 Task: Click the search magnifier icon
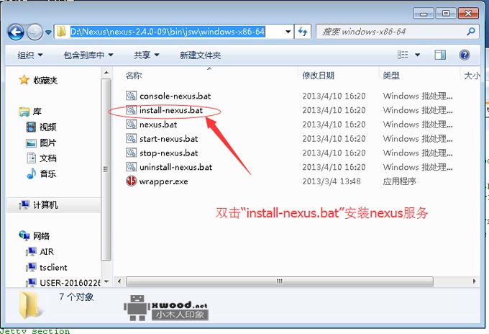(471, 31)
